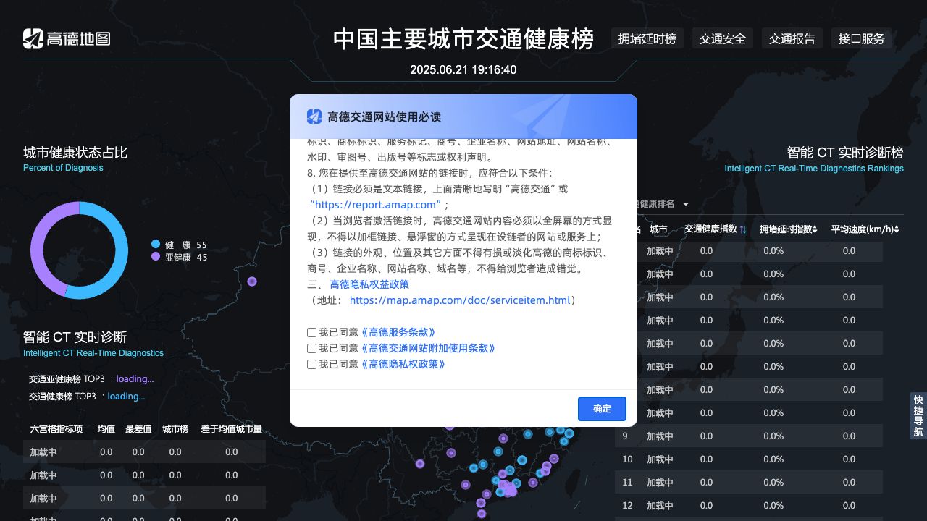The width and height of the screenshot is (927, 521).
Task: Open the 接口服务 navigation tab
Action: tap(861, 38)
